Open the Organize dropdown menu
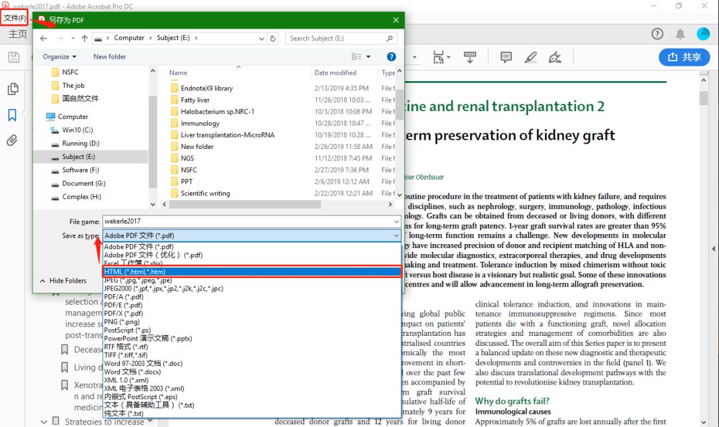This screenshot has width=719, height=427. coord(60,57)
